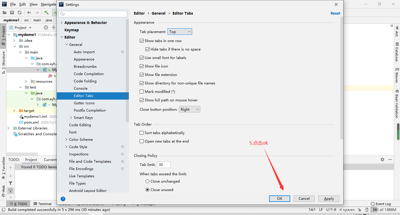
Task: Expand the Smart Keys settings node
Action: tap(71, 118)
